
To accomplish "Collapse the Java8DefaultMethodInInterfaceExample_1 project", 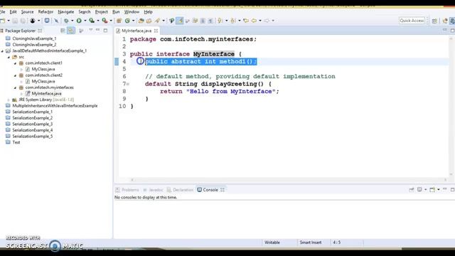I will click(x=2, y=50).
